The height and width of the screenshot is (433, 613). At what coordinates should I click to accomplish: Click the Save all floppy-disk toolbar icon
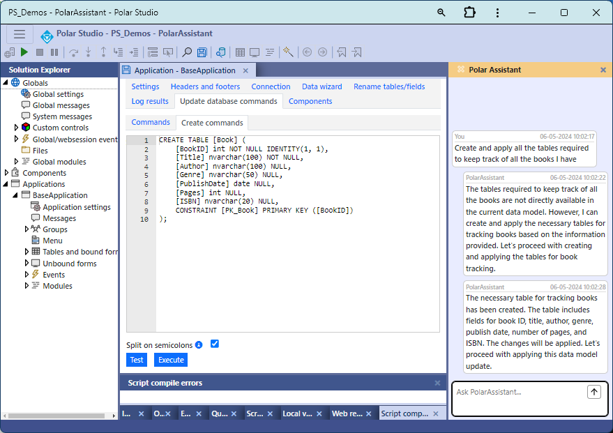click(x=202, y=52)
